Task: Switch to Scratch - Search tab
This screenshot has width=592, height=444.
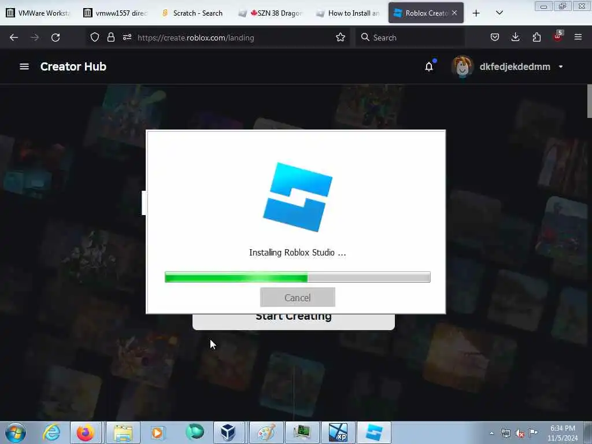Action: 192,13
